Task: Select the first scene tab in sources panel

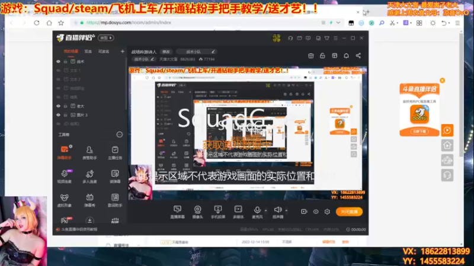Action: point(71,51)
